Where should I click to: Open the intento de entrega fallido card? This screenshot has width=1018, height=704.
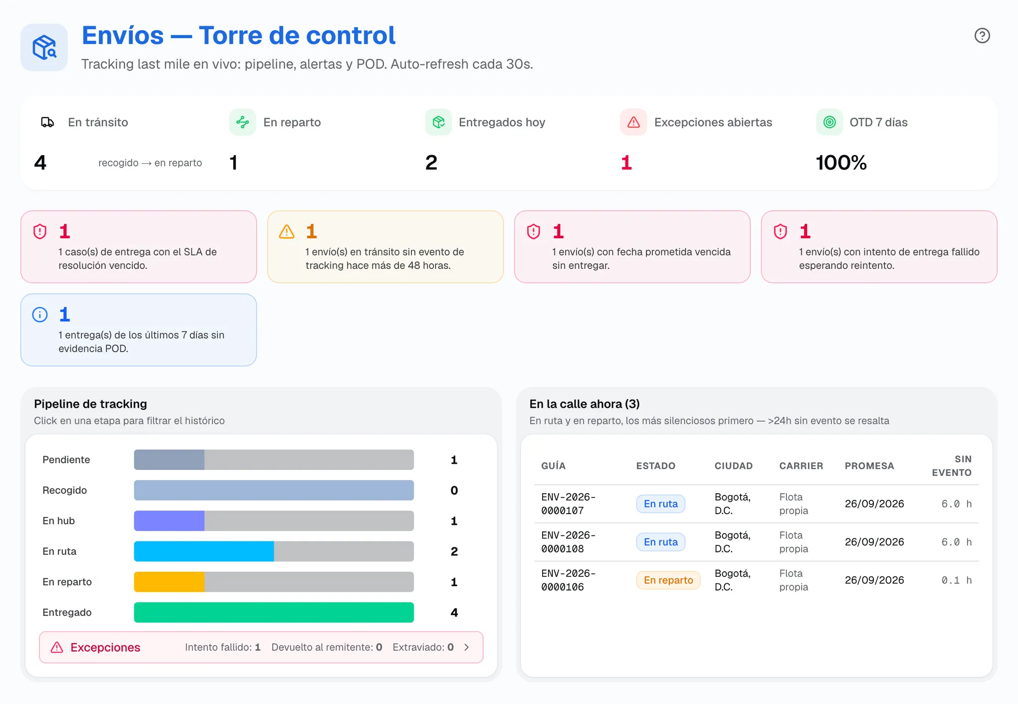[x=879, y=247]
